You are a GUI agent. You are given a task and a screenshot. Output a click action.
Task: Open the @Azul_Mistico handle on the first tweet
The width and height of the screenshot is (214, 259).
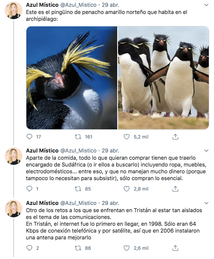coord(78,5)
